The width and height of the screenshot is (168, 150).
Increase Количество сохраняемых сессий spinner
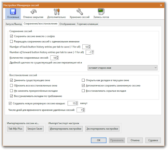tap(57, 57)
